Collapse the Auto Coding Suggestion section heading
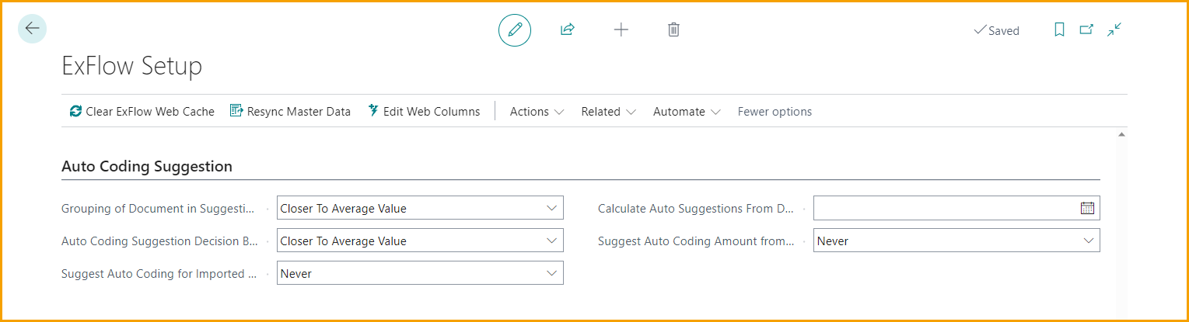1189x322 pixels. pyautogui.click(x=146, y=166)
